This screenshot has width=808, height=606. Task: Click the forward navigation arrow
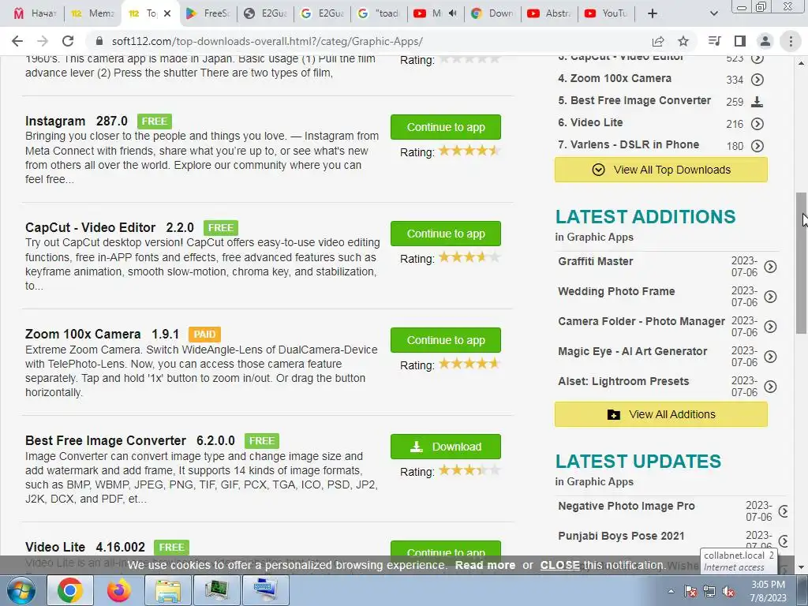[x=43, y=41]
